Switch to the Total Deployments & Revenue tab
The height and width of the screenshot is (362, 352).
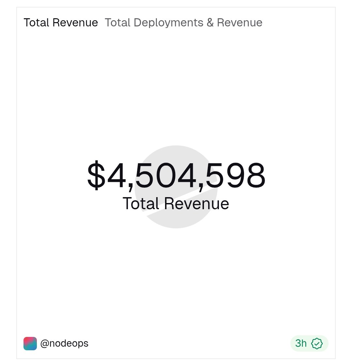click(183, 22)
